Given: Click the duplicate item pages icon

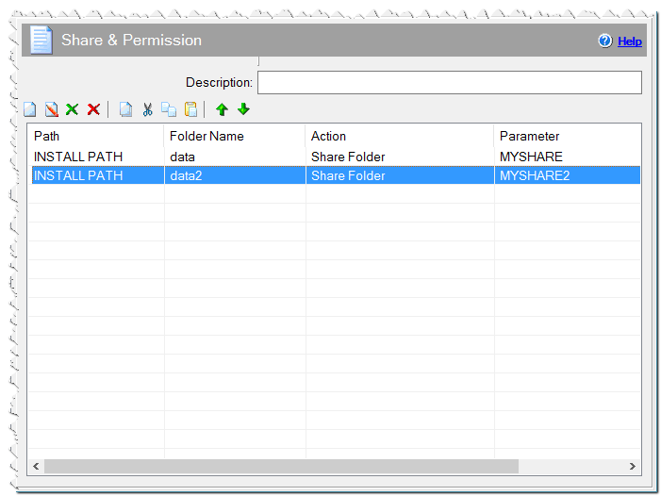Looking at the screenshot, I should 125,109.
